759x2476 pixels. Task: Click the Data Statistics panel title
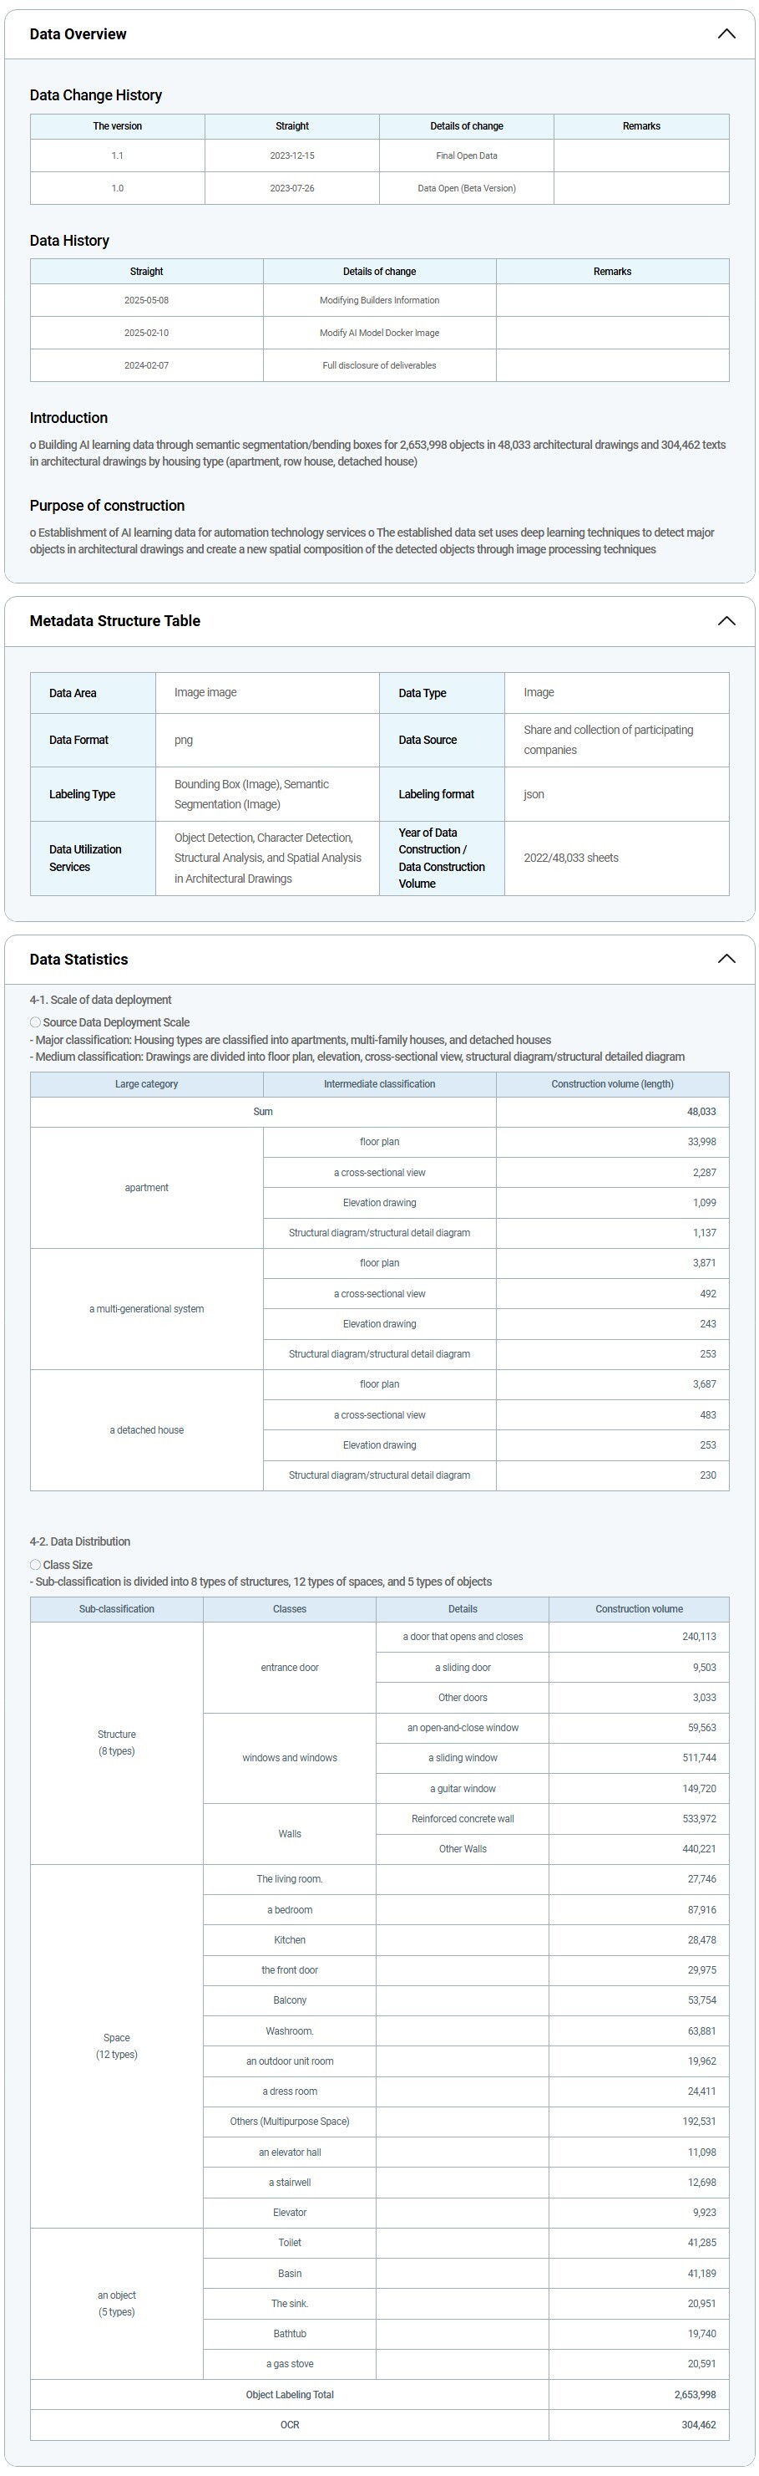point(78,960)
